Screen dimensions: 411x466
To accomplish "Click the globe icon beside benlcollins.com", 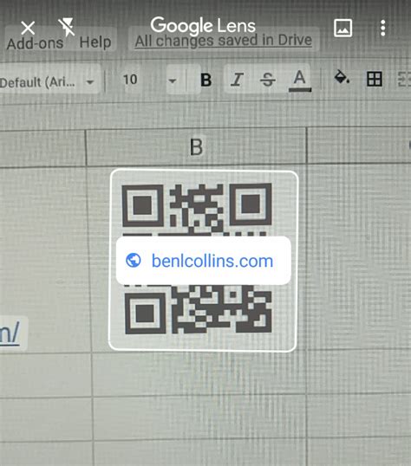I will tap(133, 261).
